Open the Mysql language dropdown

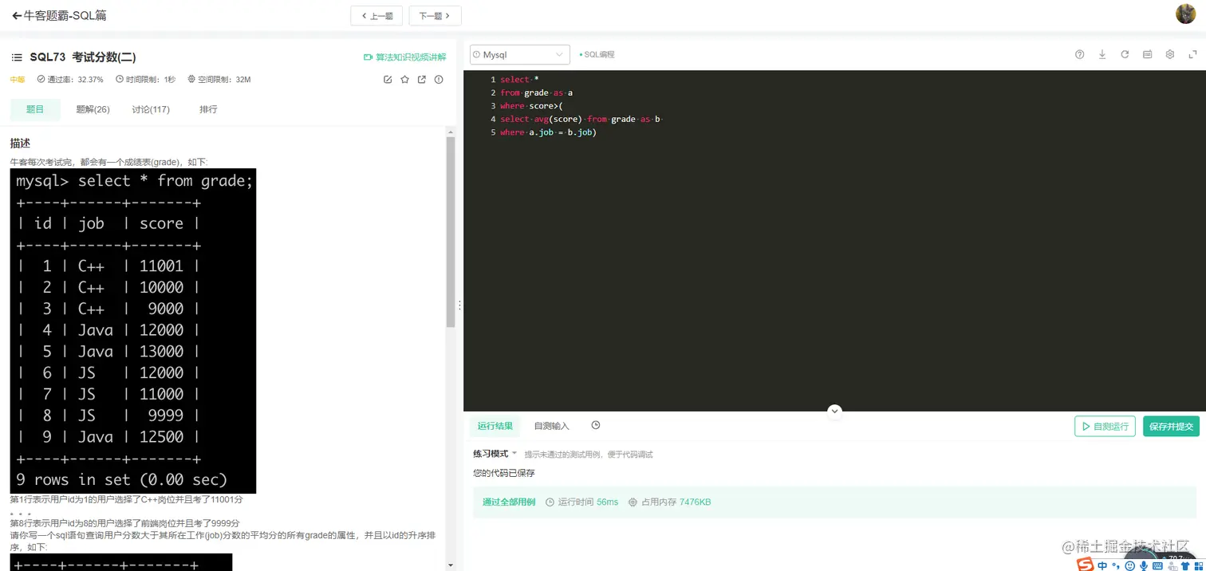519,54
